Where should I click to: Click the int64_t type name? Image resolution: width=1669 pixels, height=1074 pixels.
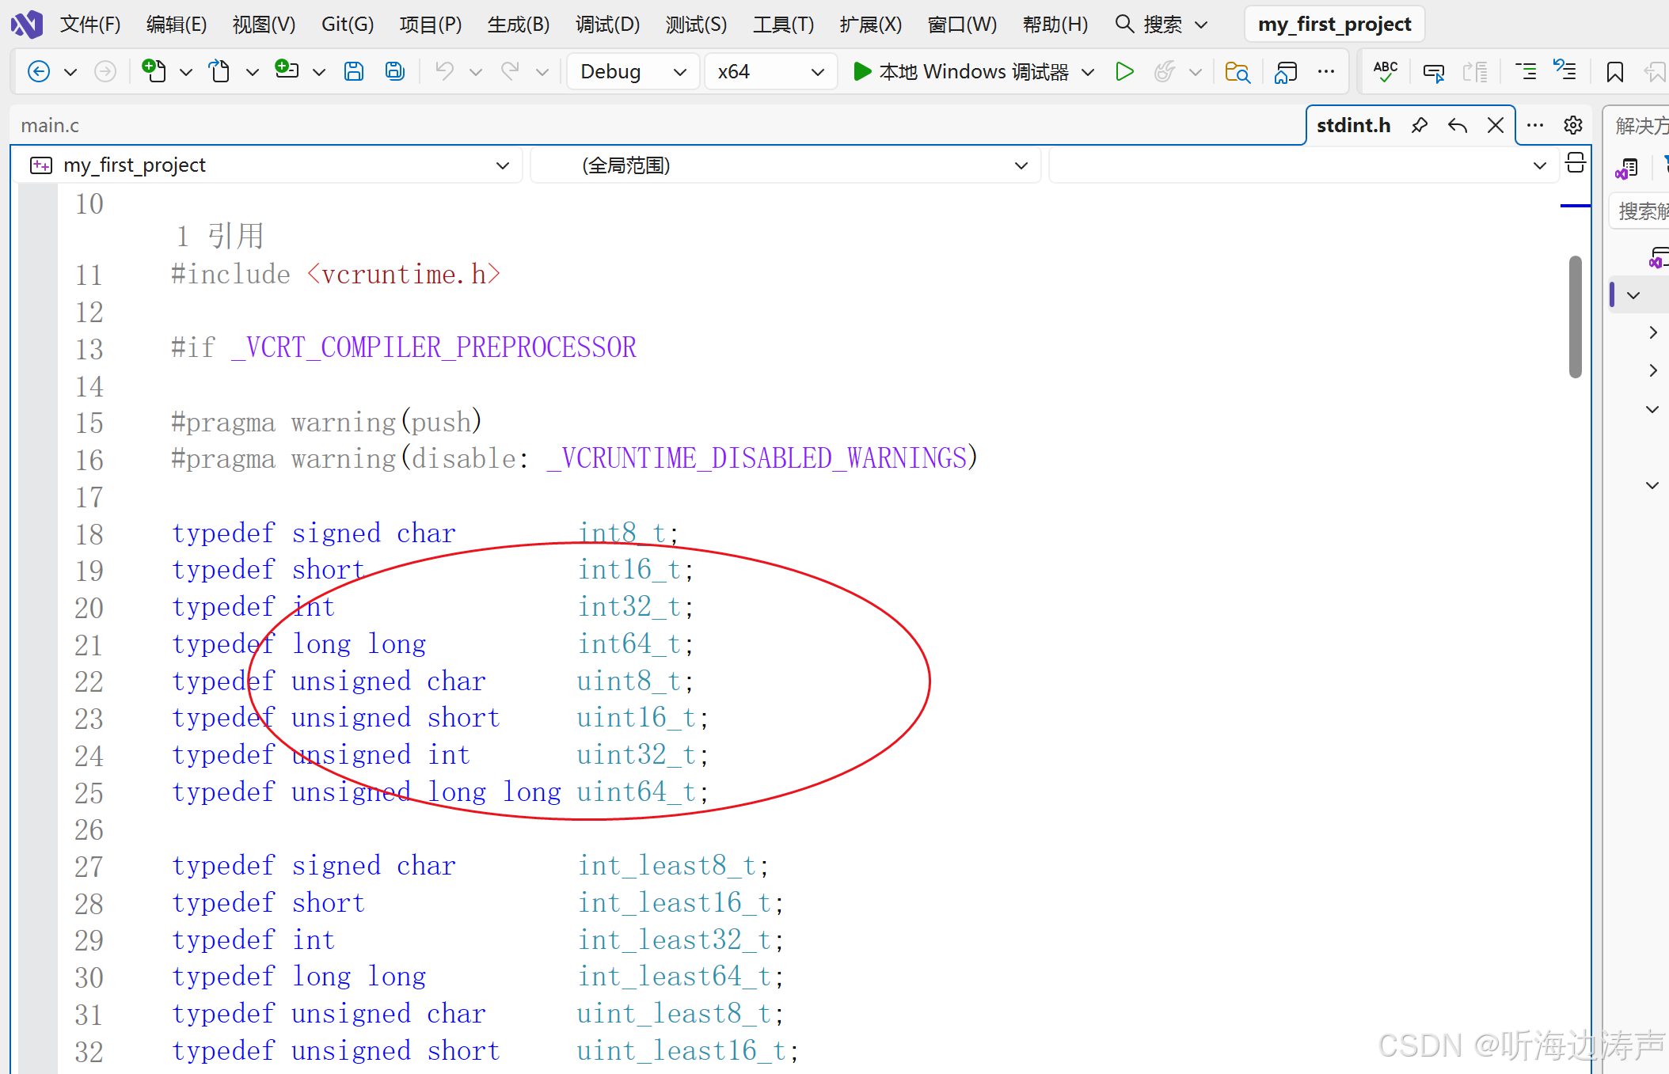(629, 643)
